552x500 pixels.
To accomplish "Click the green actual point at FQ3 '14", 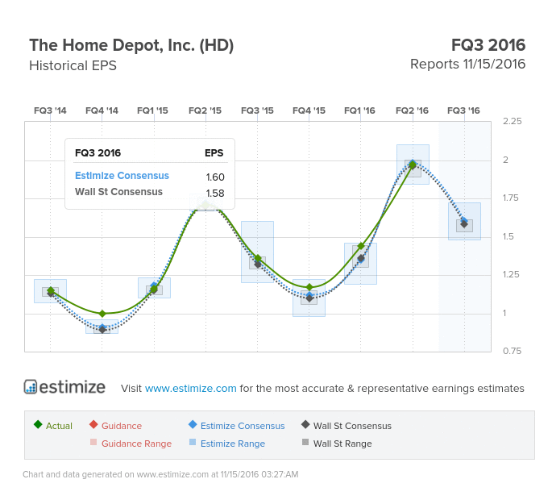I will (50, 290).
